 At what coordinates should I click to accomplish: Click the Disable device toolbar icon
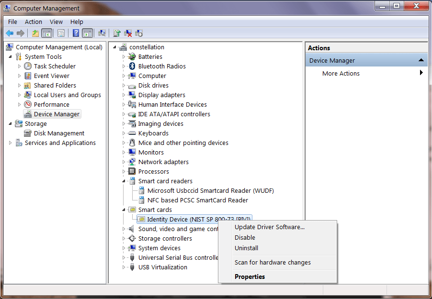tap(139, 33)
